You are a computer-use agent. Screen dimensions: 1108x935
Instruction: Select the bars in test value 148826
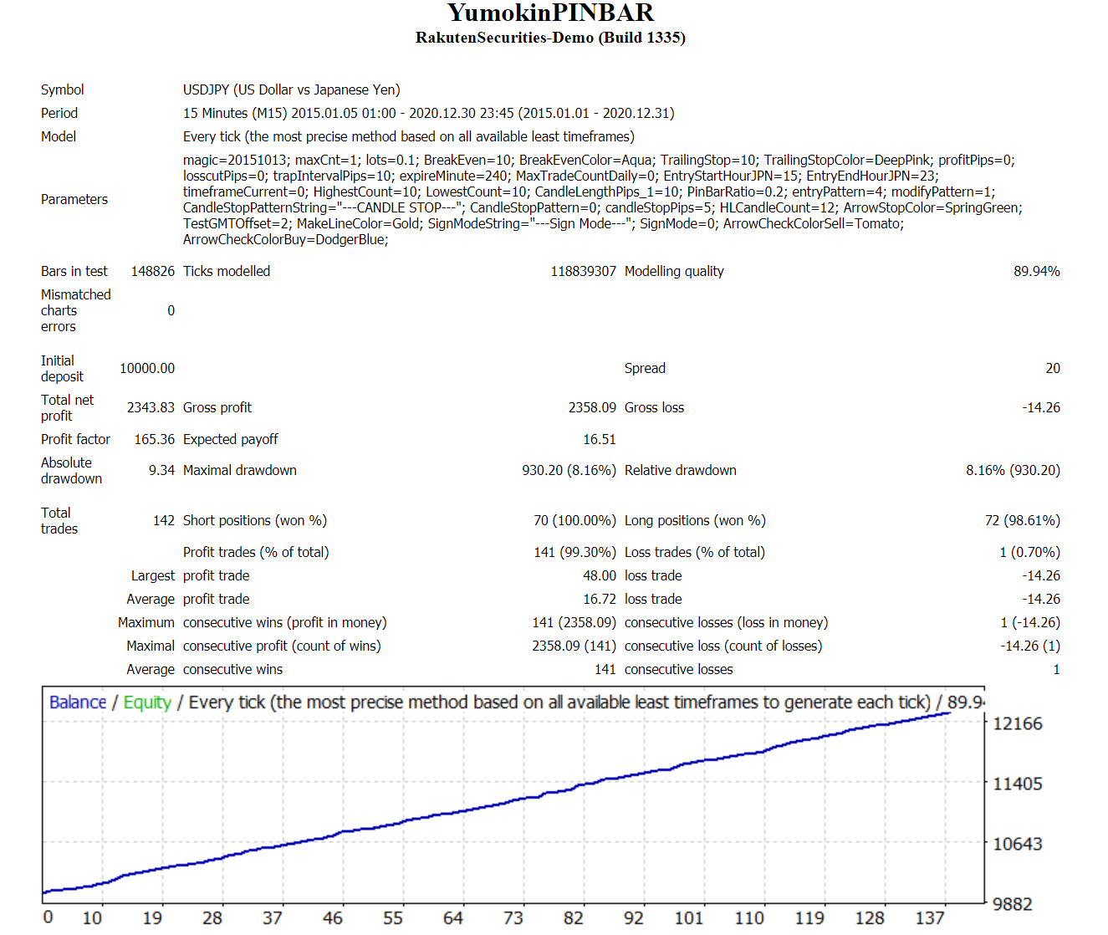[153, 271]
